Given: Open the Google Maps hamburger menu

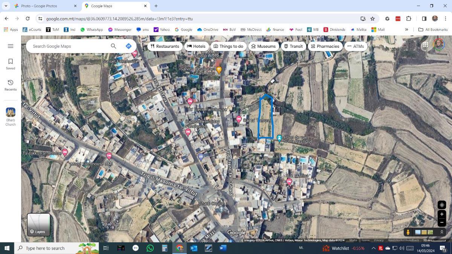Looking at the screenshot, I should [11, 46].
